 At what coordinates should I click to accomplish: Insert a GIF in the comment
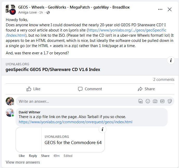(x=162, y=101)
